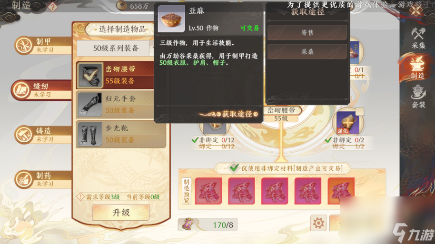Click the first 制造预览 preview tile
This screenshot has height=244, width=435.
tap(208, 191)
